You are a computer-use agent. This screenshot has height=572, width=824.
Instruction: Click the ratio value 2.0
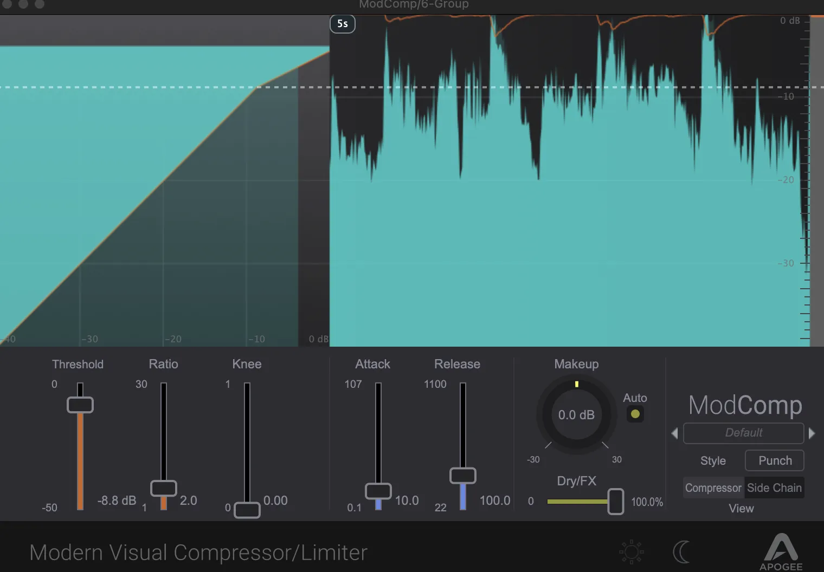188,500
